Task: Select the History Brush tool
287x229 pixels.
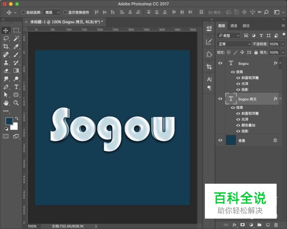Action: point(16,63)
